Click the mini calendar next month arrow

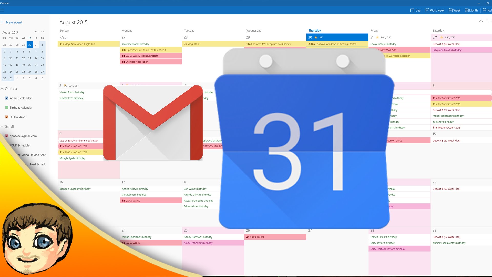(x=43, y=32)
